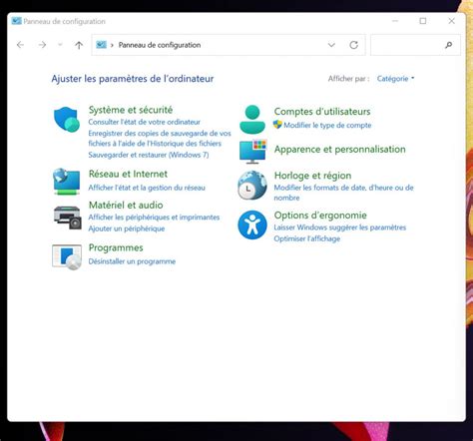Open Horloge et région category

(312, 176)
